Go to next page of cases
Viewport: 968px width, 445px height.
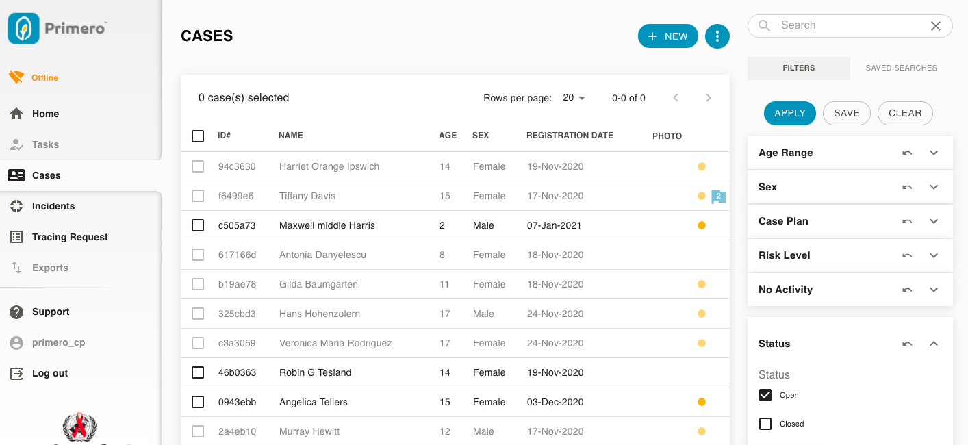tap(709, 98)
